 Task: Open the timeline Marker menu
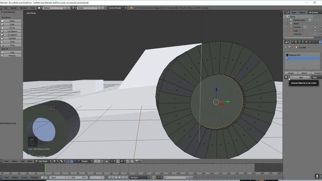(x=15, y=177)
